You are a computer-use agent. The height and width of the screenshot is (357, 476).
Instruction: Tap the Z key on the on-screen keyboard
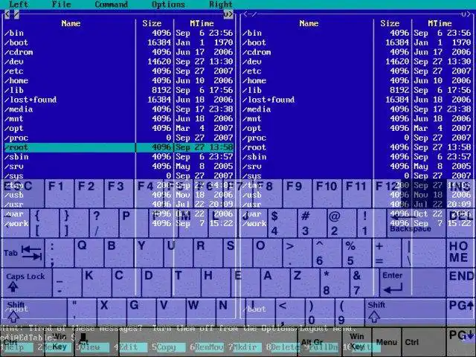point(305,283)
